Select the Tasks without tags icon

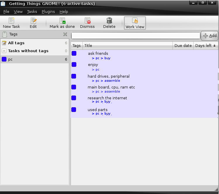(x=4, y=51)
